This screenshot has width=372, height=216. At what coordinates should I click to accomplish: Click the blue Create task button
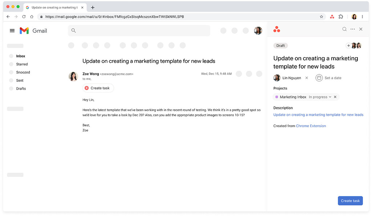(x=350, y=200)
